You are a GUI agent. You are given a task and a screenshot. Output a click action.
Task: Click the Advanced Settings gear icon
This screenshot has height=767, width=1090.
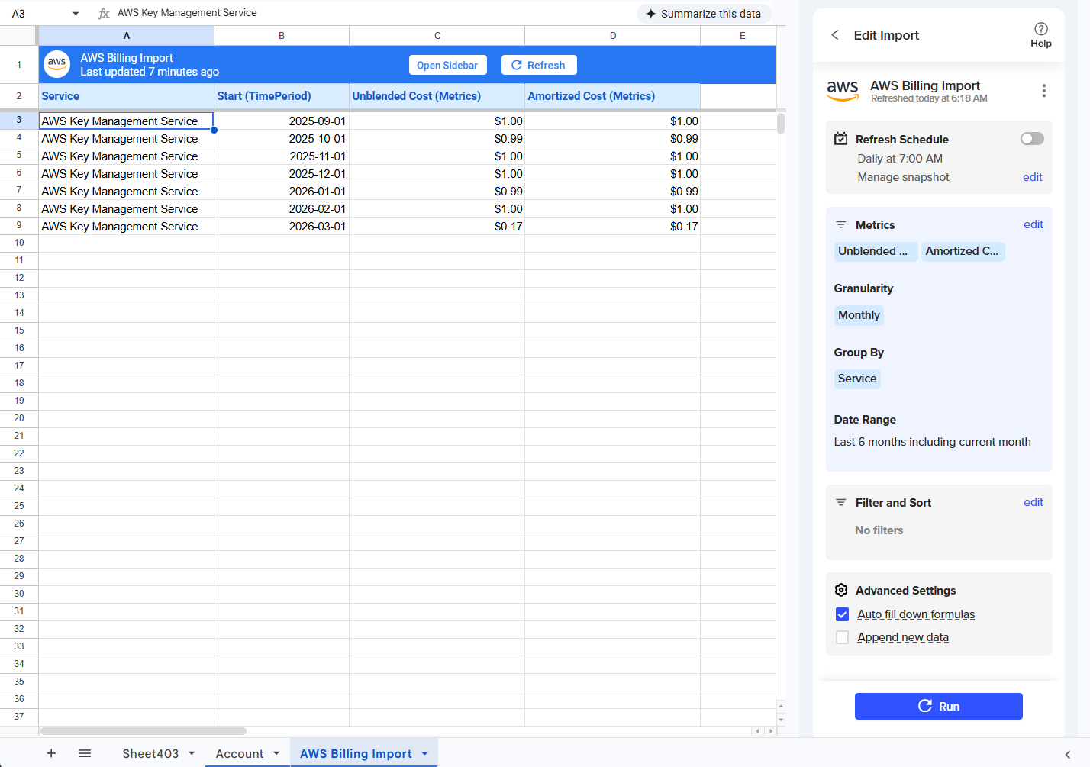click(x=841, y=590)
